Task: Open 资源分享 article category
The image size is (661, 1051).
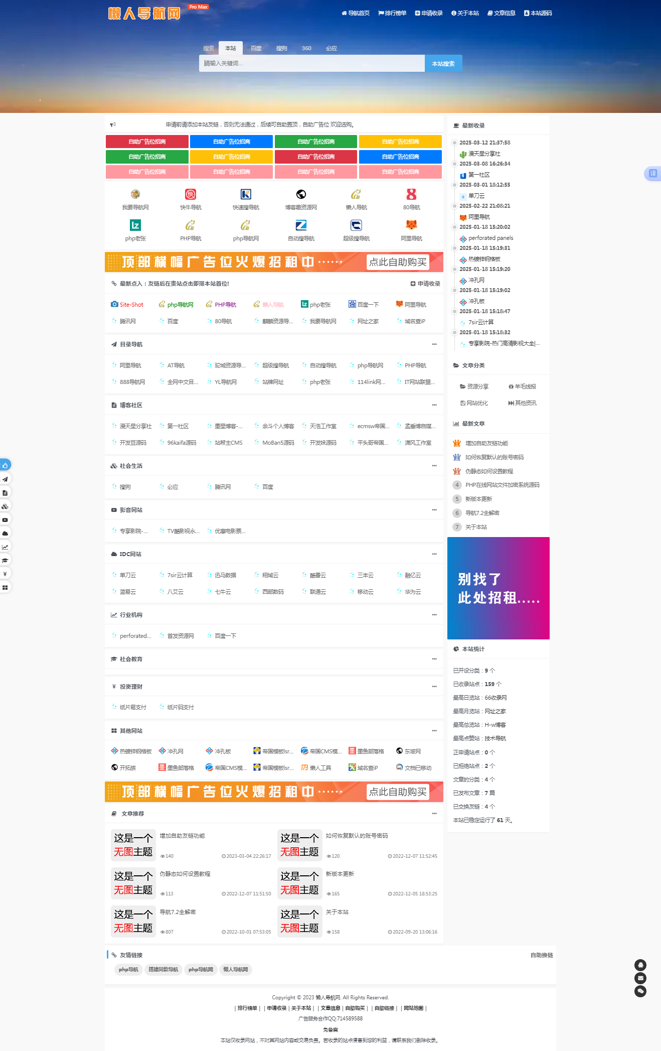Action: click(x=474, y=386)
